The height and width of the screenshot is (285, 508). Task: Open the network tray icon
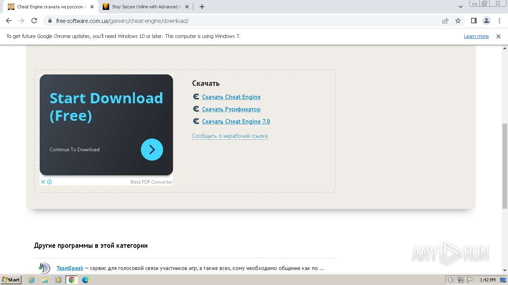coord(461,280)
